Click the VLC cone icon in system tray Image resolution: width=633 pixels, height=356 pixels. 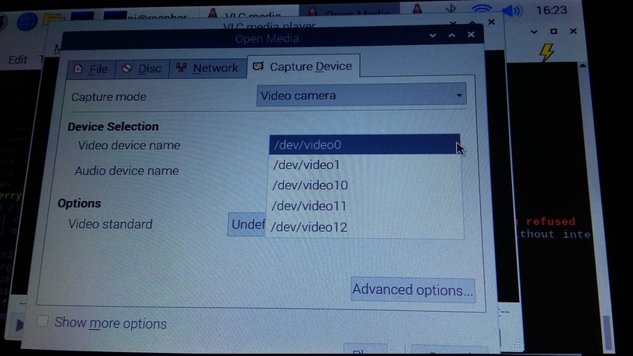pos(417,8)
